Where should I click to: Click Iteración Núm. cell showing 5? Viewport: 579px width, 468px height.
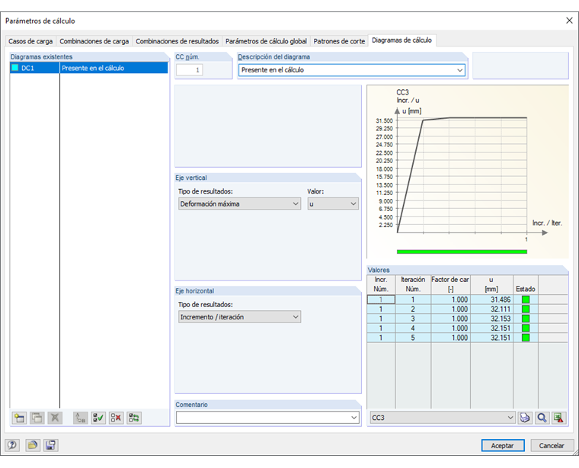[413, 338]
